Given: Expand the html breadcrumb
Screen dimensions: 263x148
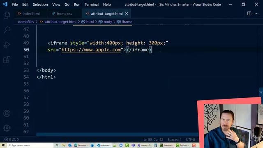Looking at the screenshot, I should 90,22.
